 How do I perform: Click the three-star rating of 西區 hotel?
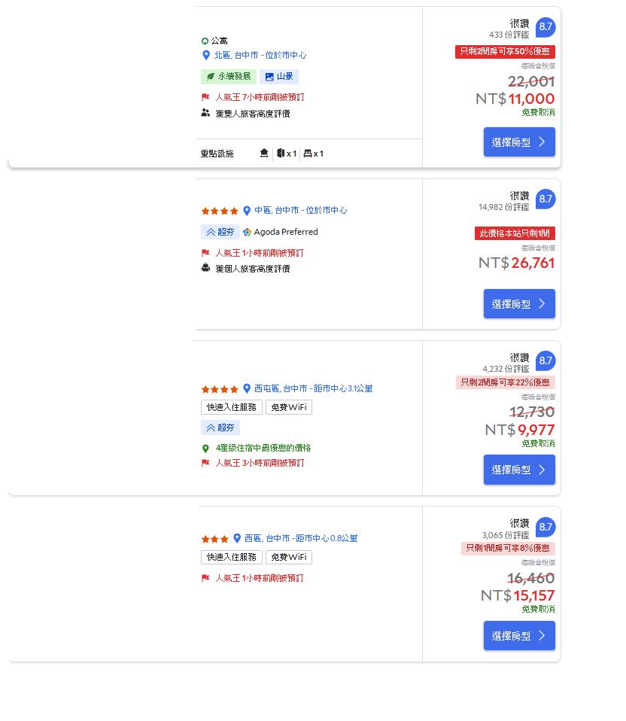(214, 539)
